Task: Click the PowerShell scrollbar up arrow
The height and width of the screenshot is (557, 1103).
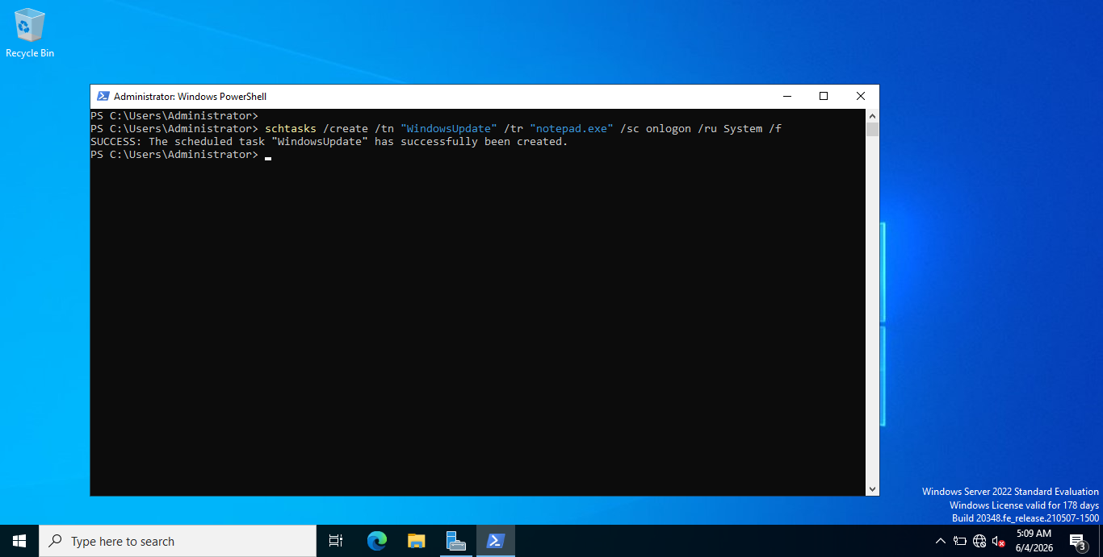Action: tap(872, 116)
